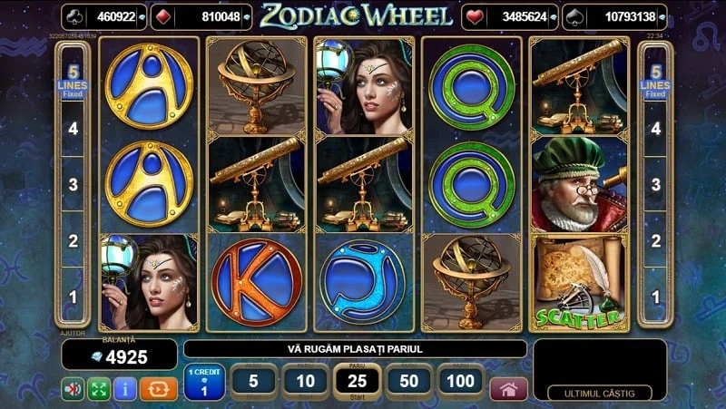Click the orange K symbol

257,283
